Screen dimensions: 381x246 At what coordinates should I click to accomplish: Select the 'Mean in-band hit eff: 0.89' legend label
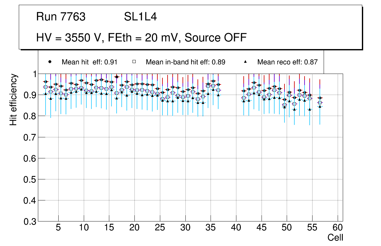[185, 62]
